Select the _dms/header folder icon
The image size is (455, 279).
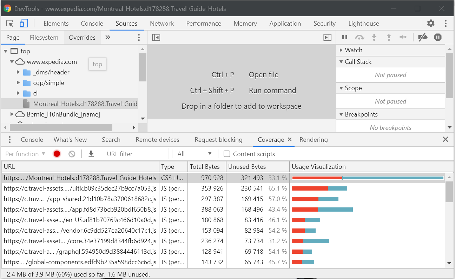(x=27, y=72)
